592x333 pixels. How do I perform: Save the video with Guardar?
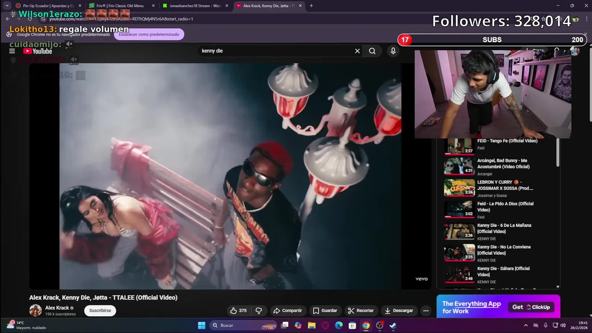pos(325,311)
